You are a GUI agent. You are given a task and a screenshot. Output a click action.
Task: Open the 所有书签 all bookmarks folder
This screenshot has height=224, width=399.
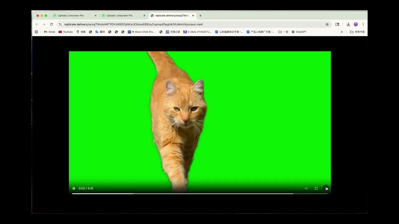(x=357, y=32)
